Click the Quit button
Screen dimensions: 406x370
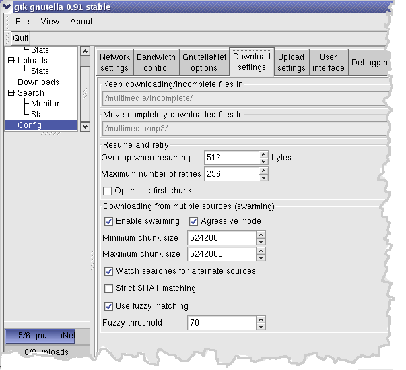click(21, 38)
